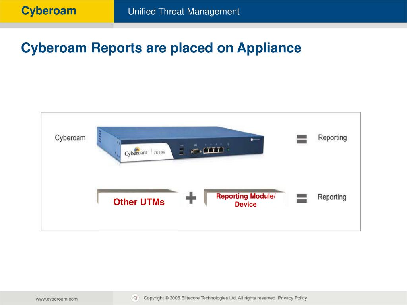
Task: Open the www.cyberoam.com footer link
Action: (56, 299)
